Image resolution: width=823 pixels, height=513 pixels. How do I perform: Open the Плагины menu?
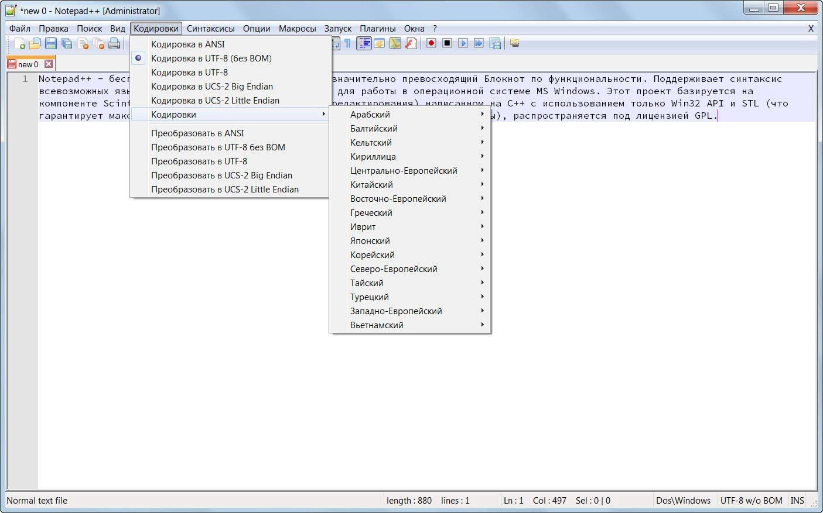[x=378, y=28]
